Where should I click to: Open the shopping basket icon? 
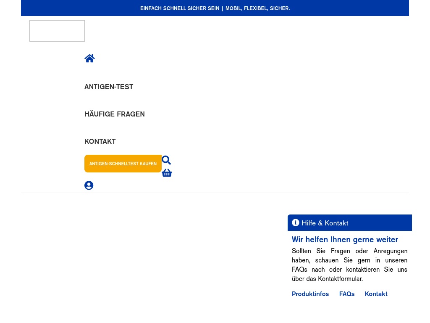tap(167, 173)
